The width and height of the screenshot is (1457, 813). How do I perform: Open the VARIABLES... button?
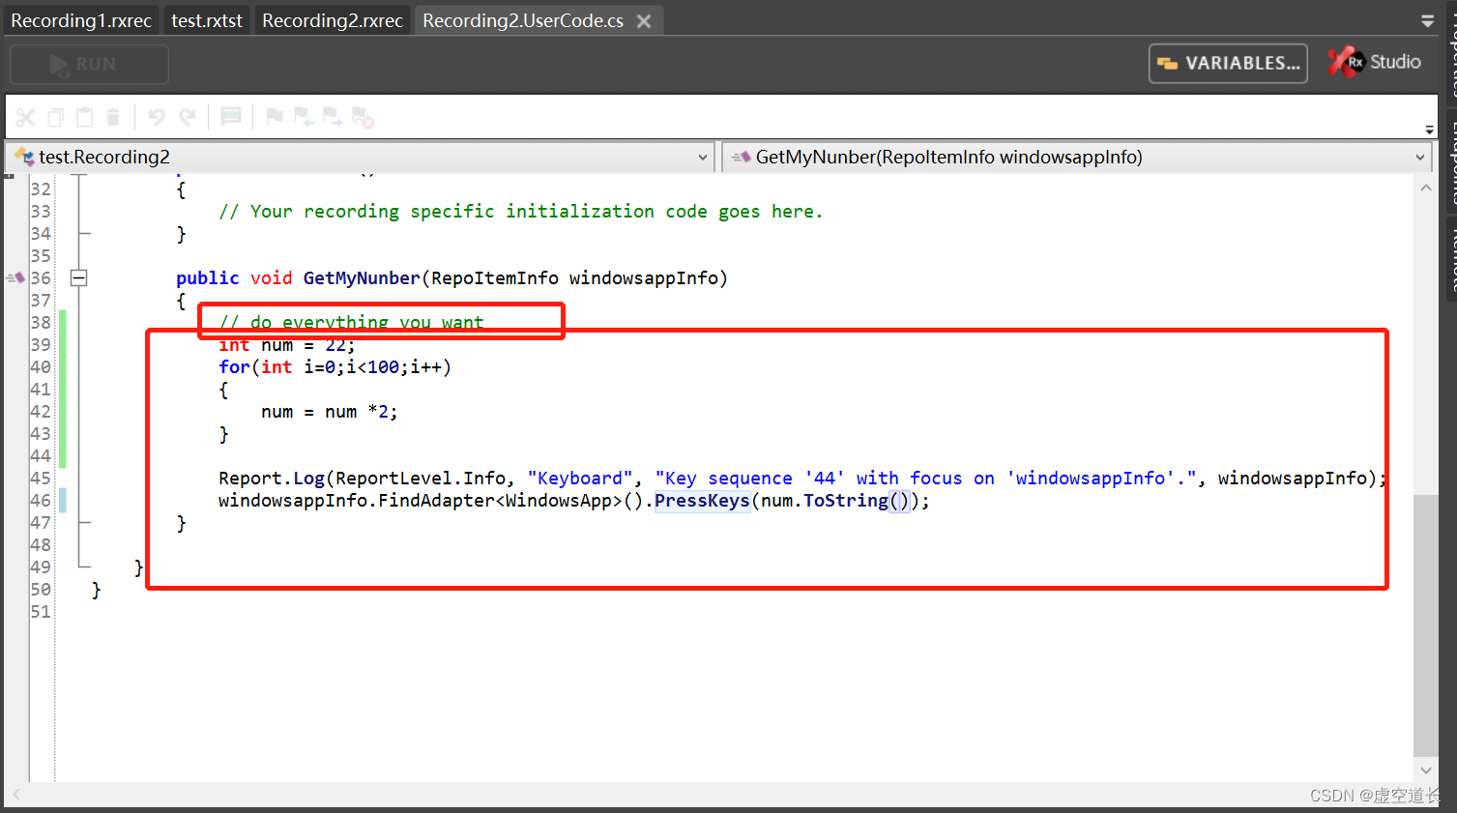point(1228,63)
